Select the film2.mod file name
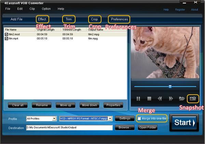The image size is (205, 144). coord(14,34)
